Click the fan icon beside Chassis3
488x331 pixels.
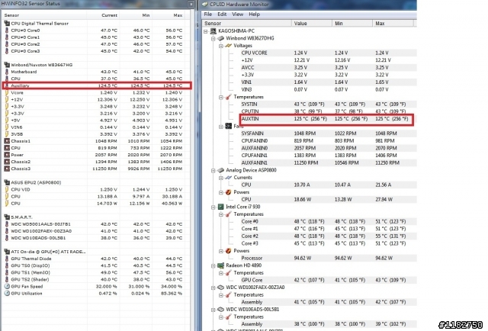[7, 169]
